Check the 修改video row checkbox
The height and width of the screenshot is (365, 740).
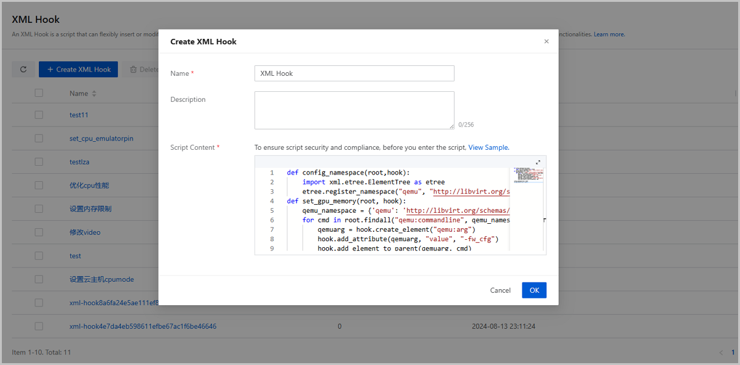tap(39, 232)
